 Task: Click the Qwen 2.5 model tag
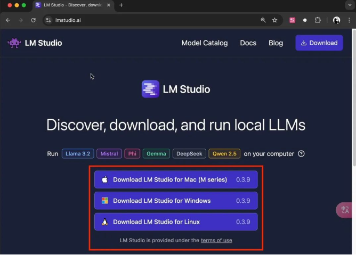click(x=224, y=154)
